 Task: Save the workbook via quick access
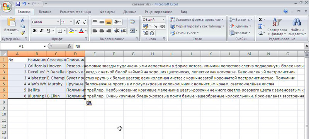[x=18, y=4]
